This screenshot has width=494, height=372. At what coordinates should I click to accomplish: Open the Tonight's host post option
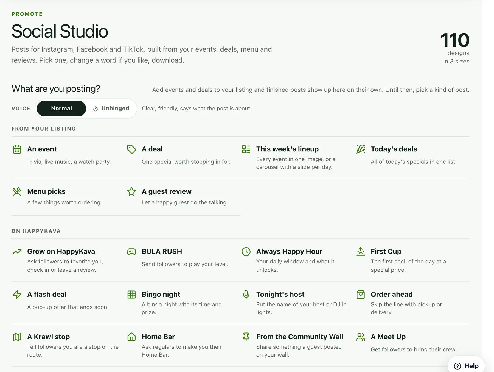coord(297,302)
